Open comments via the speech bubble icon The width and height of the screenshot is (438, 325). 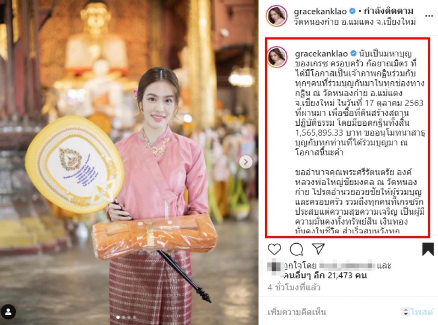pos(296,249)
